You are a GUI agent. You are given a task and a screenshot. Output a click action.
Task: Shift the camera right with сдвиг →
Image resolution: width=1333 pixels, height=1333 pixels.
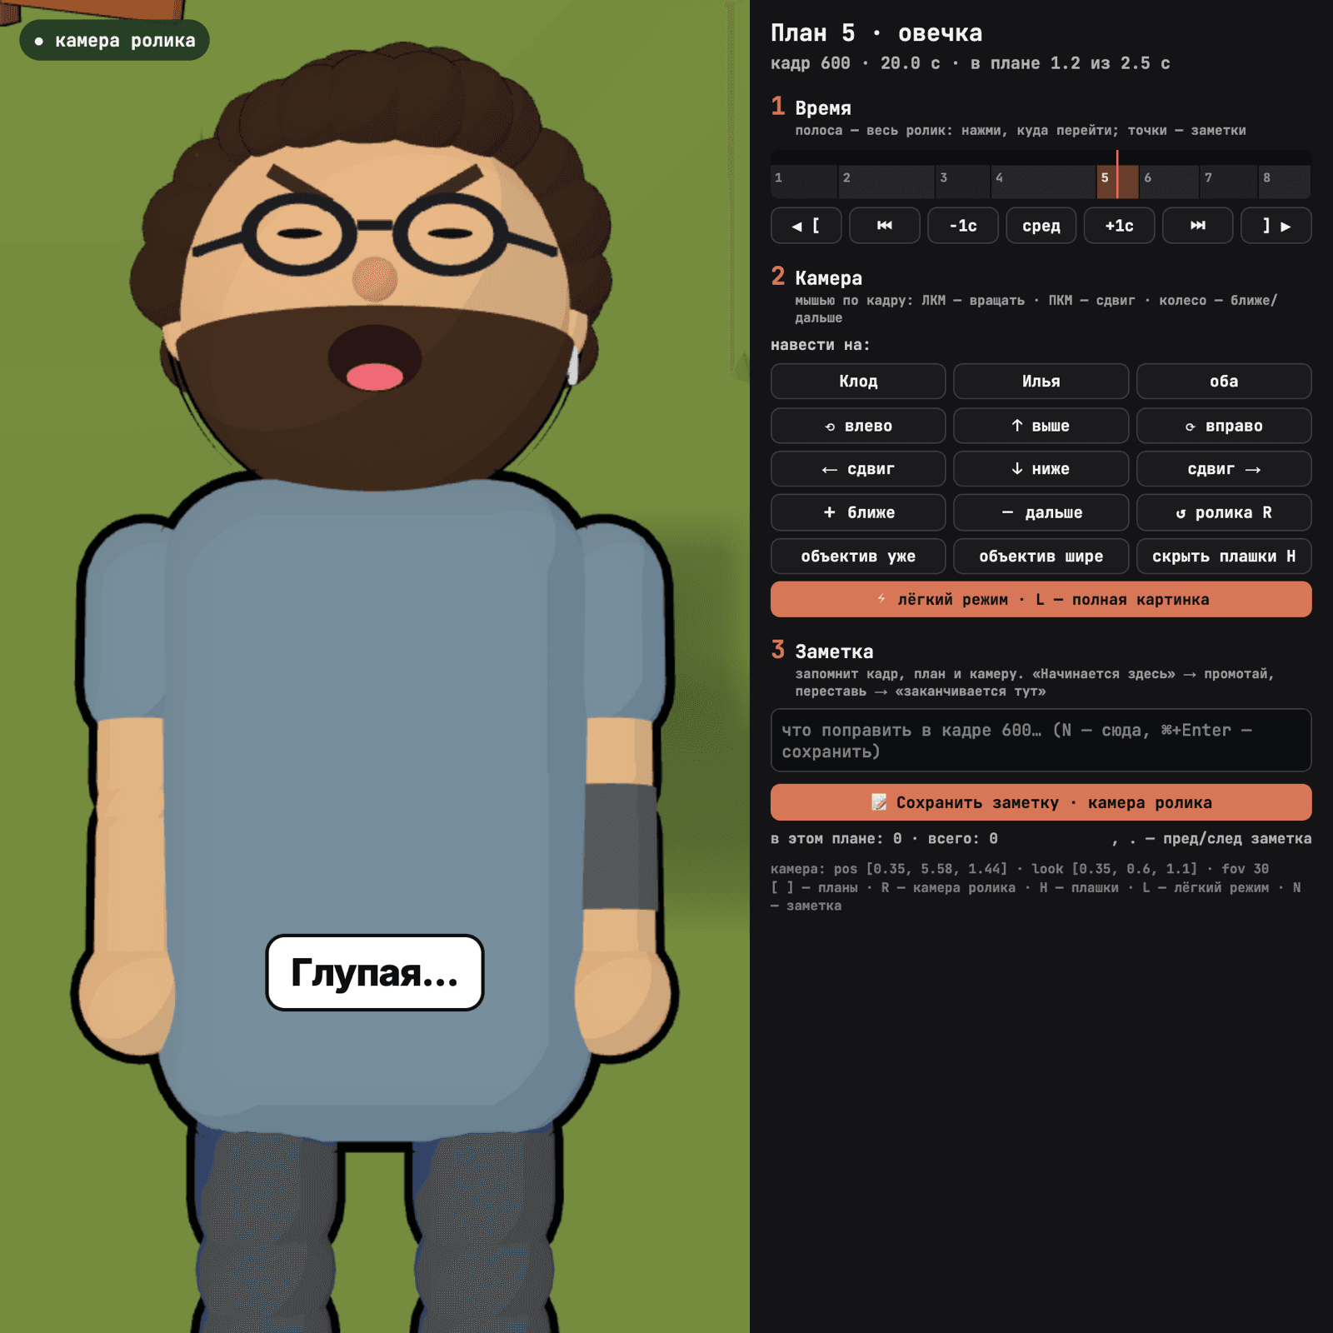click(x=1224, y=469)
